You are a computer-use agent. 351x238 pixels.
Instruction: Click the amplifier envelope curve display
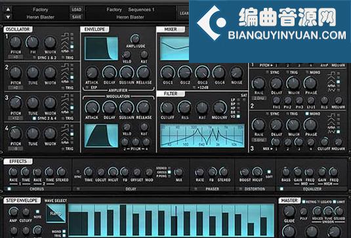click(101, 49)
